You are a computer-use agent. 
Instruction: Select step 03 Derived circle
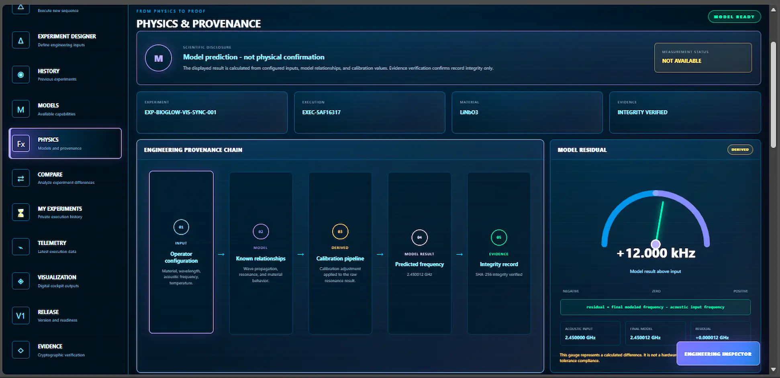point(340,231)
